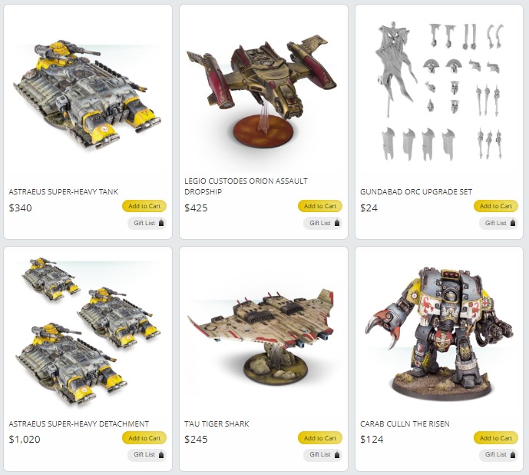Image resolution: width=529 pixels, height=475 pixels.
Task: Add Astraeus Super-Heavy Detachment to cart
Action: pyautogui.click(x=144, y=438)
